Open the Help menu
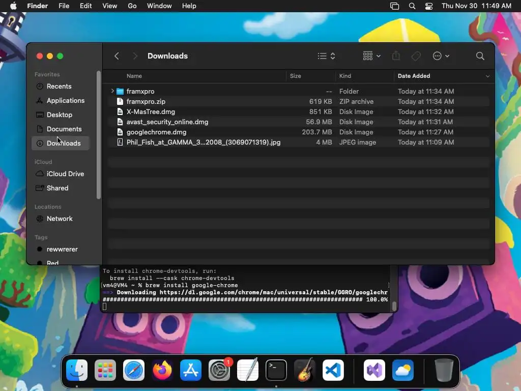The height and width of the screenshot is (391, 521). [189, 6]
